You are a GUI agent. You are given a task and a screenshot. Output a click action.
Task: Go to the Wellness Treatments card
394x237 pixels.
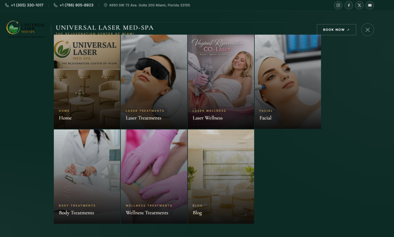[x=154, y=177]
